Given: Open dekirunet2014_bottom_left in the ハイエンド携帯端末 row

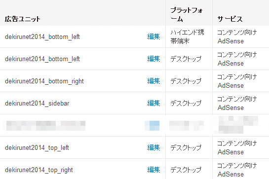Looking at the screenshot, I should 42,36.
